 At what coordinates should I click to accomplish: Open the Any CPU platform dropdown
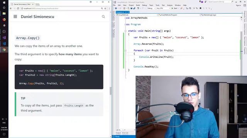[x=163, y=8]
